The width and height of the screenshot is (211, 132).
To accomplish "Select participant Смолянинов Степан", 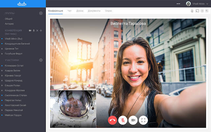I will pyautogui.click(x=16, y=95).
